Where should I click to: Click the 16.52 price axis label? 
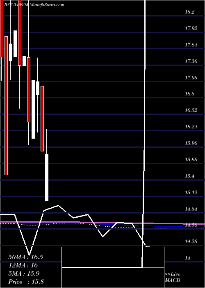point(191,110)
